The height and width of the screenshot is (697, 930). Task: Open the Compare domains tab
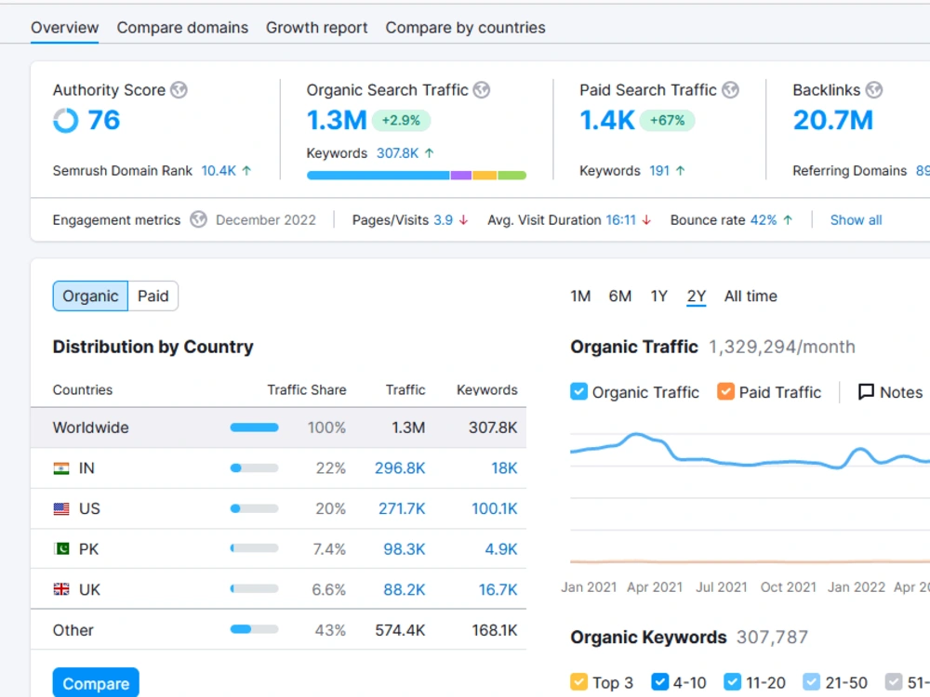[182, 27]
